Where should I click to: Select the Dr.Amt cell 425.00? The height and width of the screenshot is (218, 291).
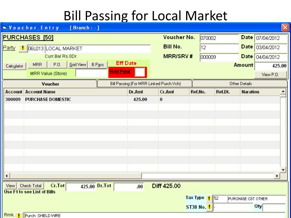click(x=143, y=100)
